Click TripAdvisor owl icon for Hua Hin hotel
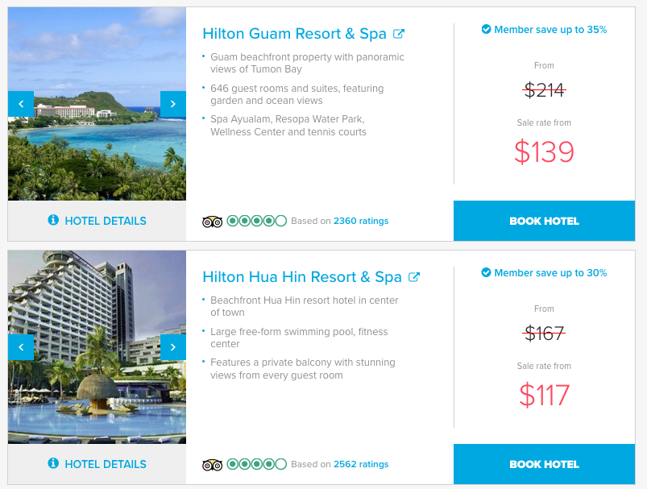The height and width of the screenshot is (489, 647). [212, 465]
